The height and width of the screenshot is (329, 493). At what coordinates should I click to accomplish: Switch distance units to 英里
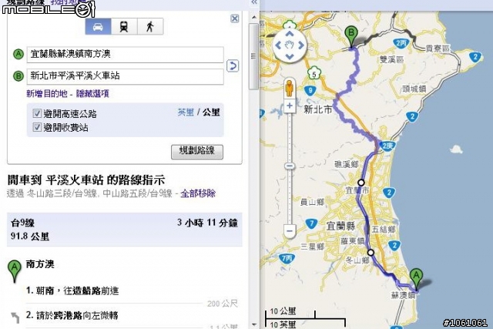coord(186,112)
